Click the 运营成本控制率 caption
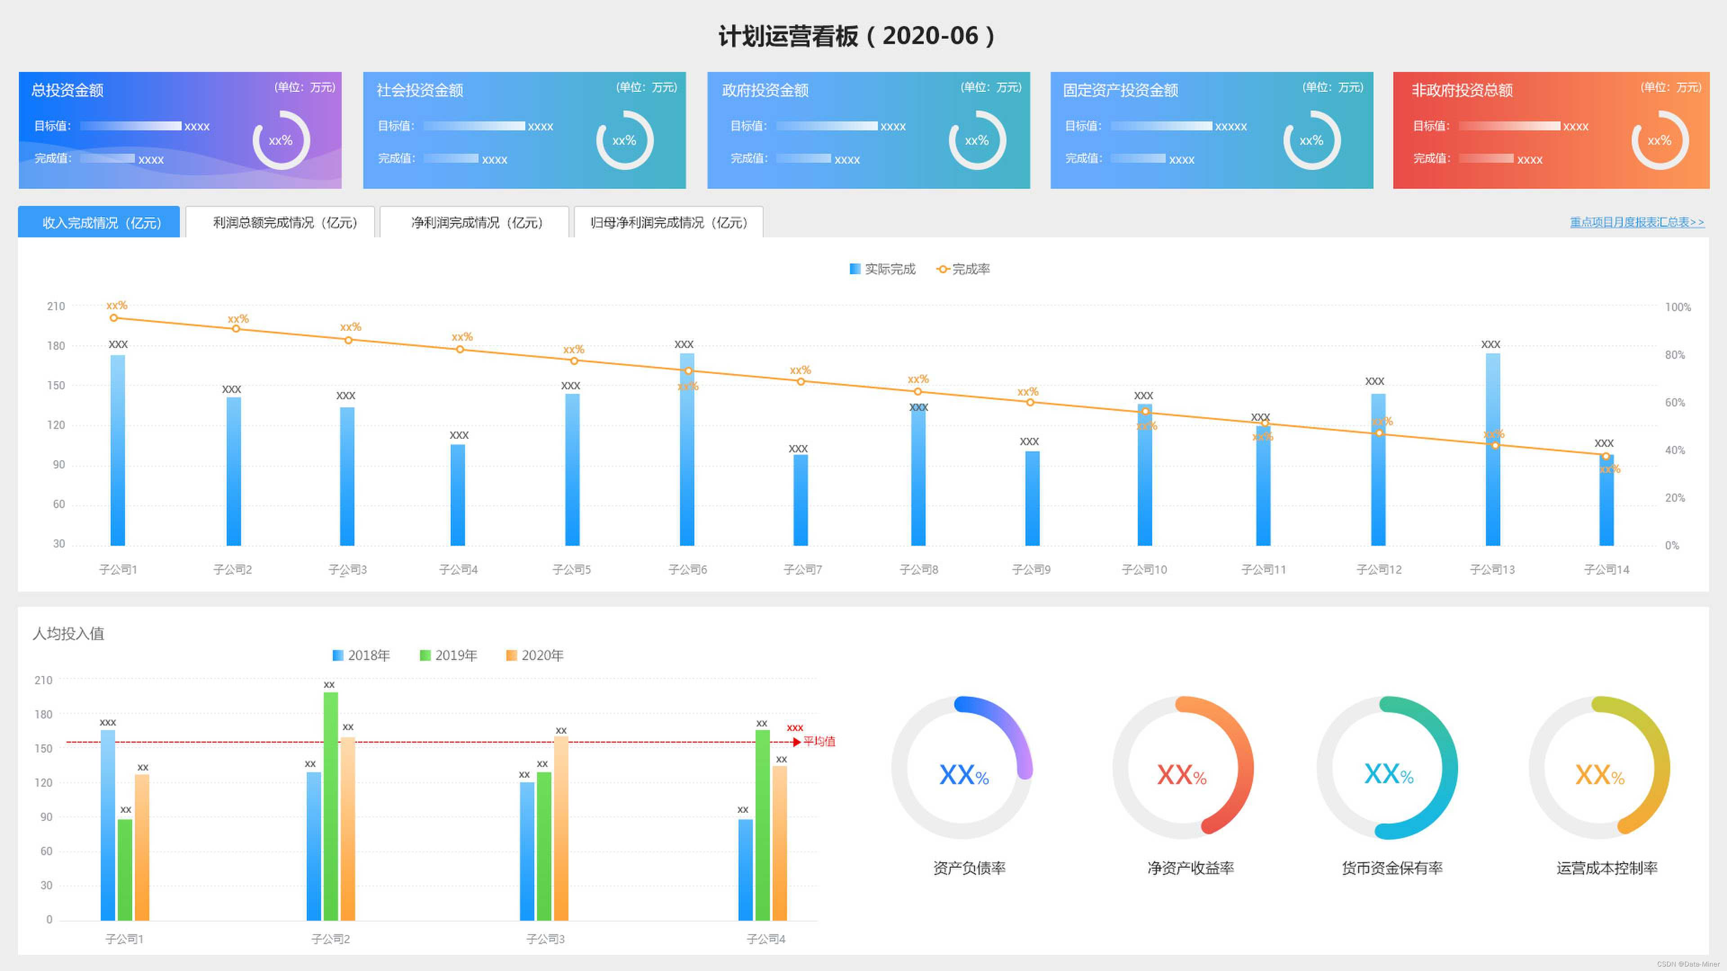This screenshot has height=971, width=1727. (1607, 869)
